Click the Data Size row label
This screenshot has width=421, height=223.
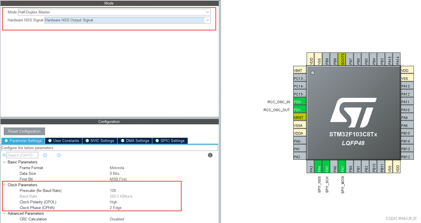(x=28, y=173)
